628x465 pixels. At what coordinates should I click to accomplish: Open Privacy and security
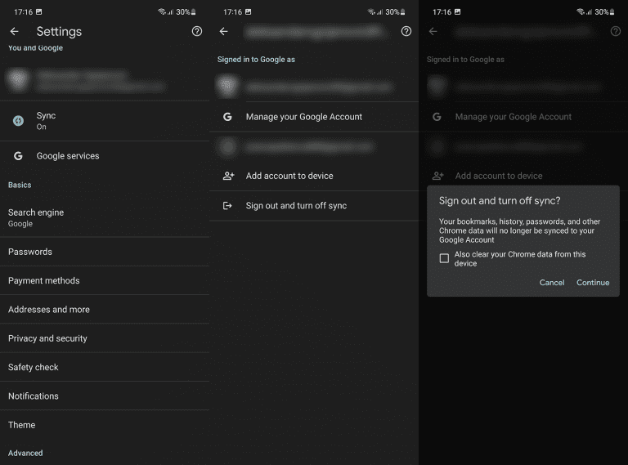[x=105, y=338]
